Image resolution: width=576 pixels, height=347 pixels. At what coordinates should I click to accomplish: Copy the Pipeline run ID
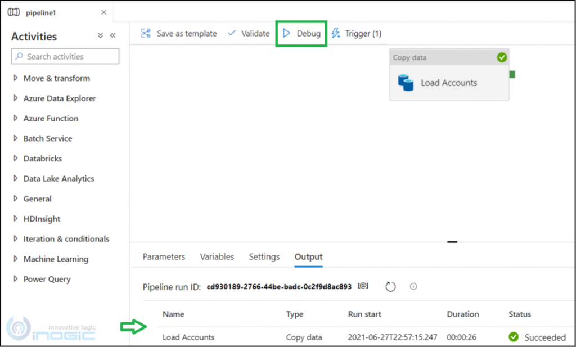pos(363,285)
